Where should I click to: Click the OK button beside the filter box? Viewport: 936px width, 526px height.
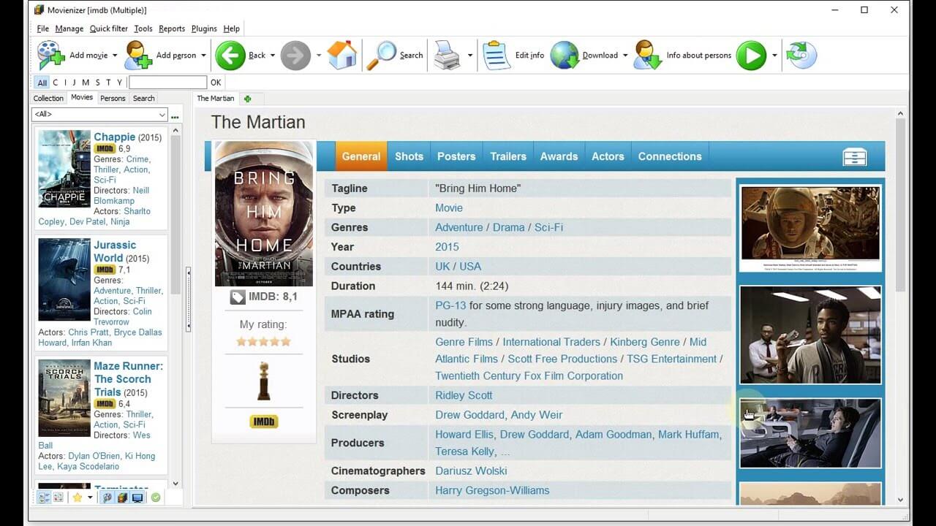(216, 83)
